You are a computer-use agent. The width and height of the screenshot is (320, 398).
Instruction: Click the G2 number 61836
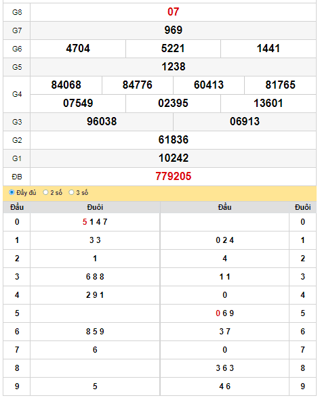[x=174, y=140]
